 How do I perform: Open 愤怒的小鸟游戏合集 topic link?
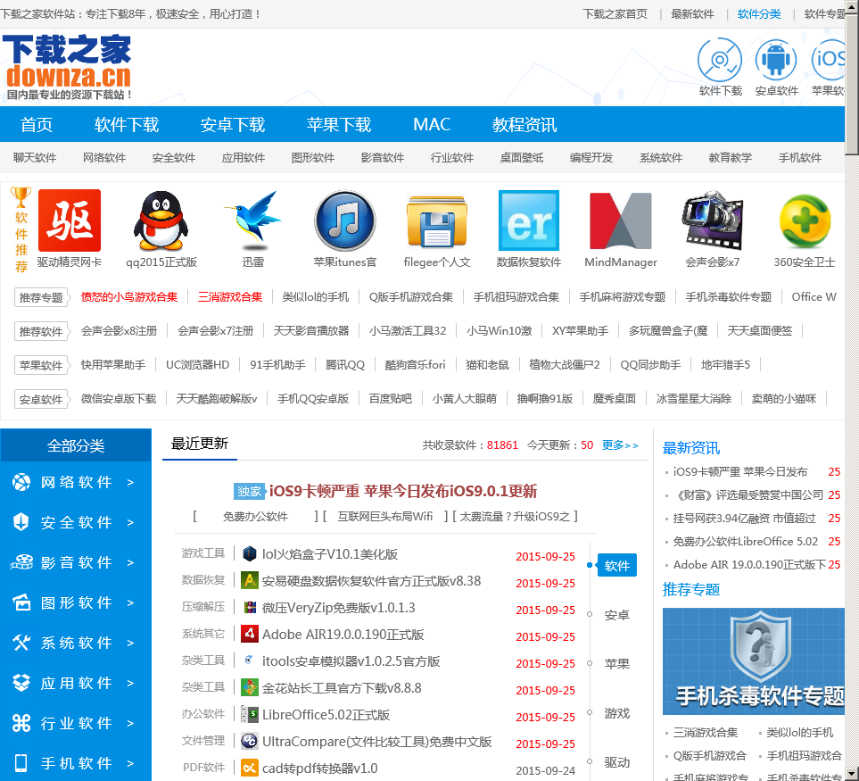point(129,297)
